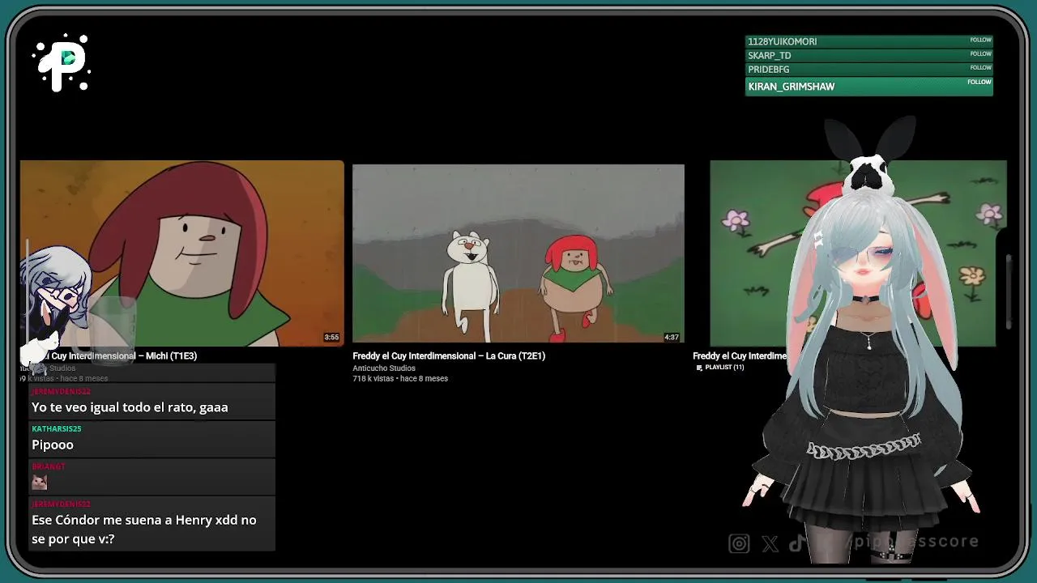Open the PLAYLIST (11) label
Viewport: 1037px width, 583px height.
(x=724, y=368)
